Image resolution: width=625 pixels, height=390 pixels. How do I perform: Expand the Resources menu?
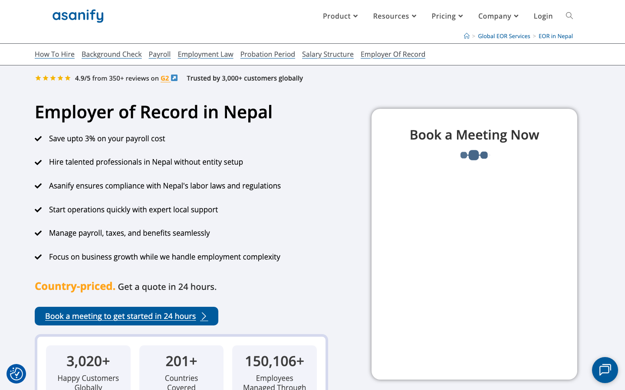[x=395, y=16]
